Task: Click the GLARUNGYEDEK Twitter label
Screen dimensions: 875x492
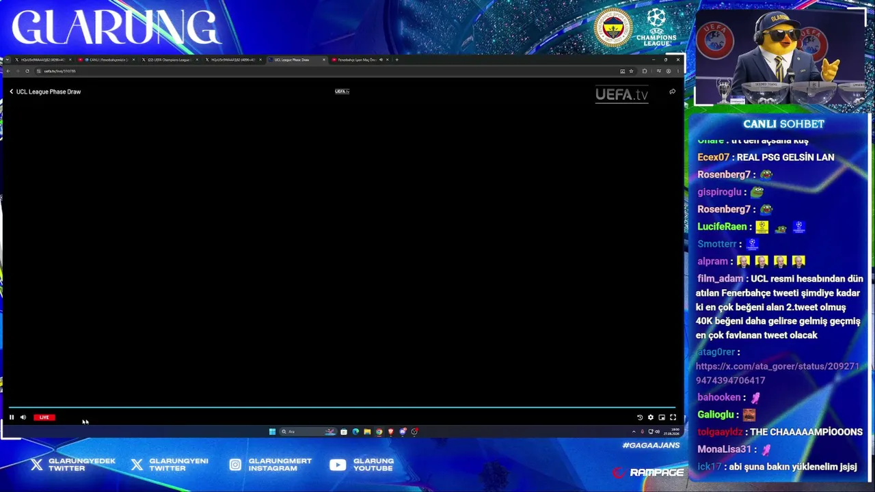Action: [x=82, y=465]
